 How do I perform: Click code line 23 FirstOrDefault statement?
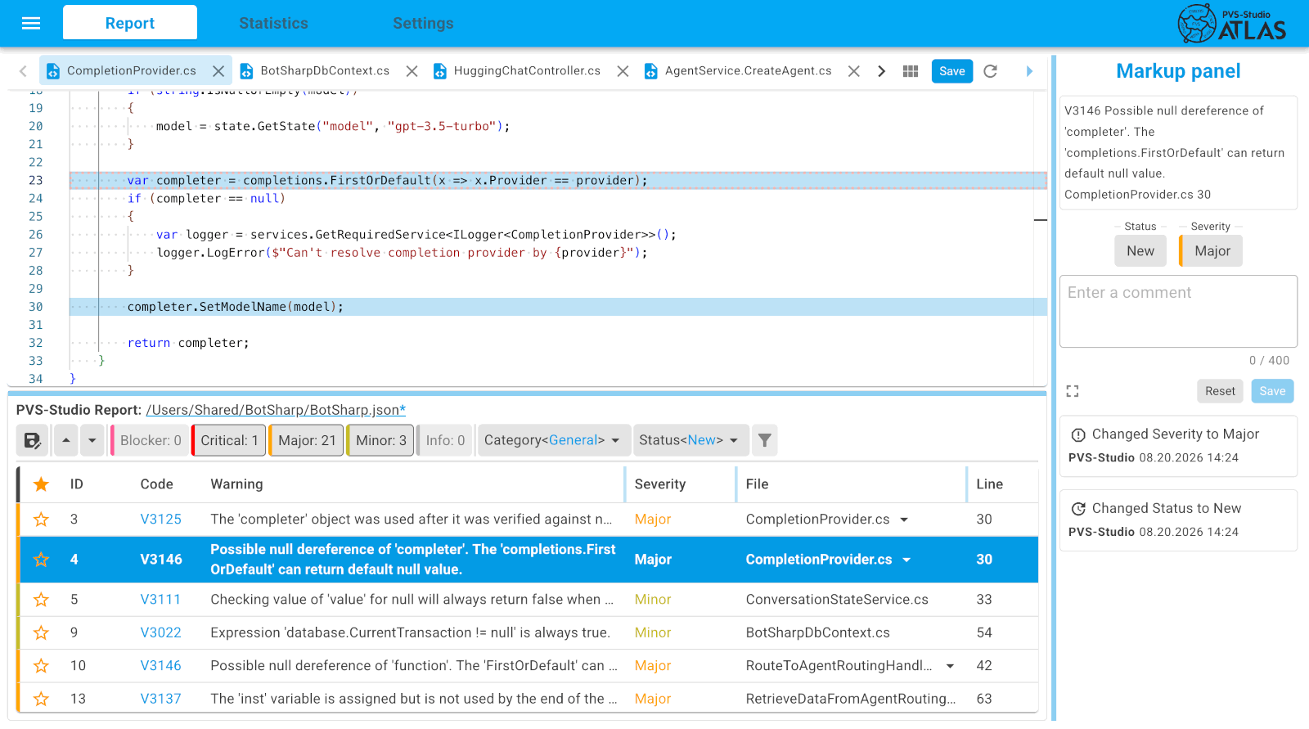click(x=558, y=181)
